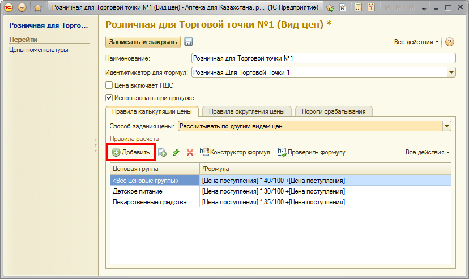
Task: Click the green pencil edit icon
Action: (x=176, y=152)
